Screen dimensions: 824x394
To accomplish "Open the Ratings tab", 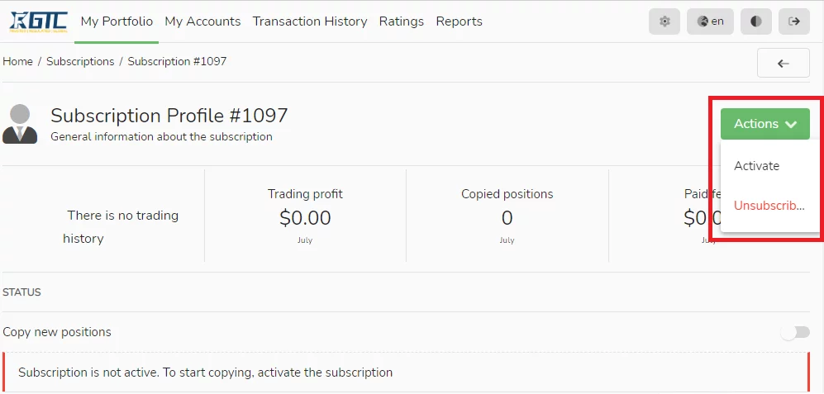I will pos(402,21).
